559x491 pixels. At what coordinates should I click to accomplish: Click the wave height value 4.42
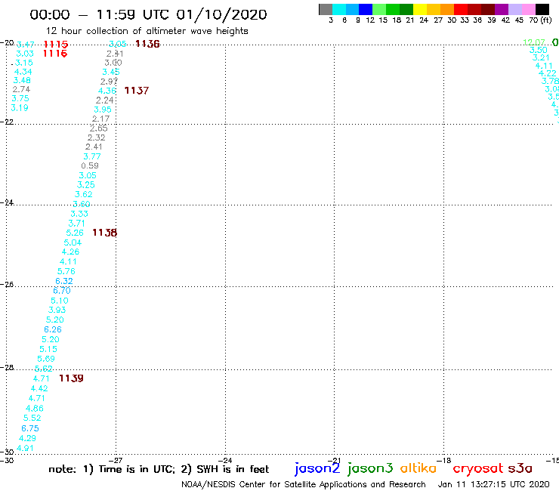pos(39,388)
